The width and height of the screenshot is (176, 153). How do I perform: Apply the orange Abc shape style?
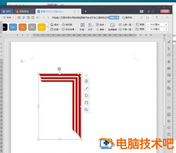(23, 27)
